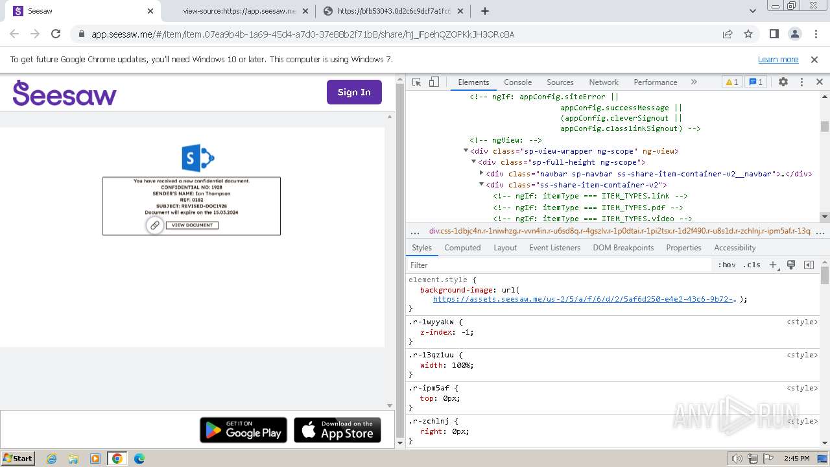Select the Computed sidebar tab
Viewport: 830px width, 467px height.
[x=462, y=248]
